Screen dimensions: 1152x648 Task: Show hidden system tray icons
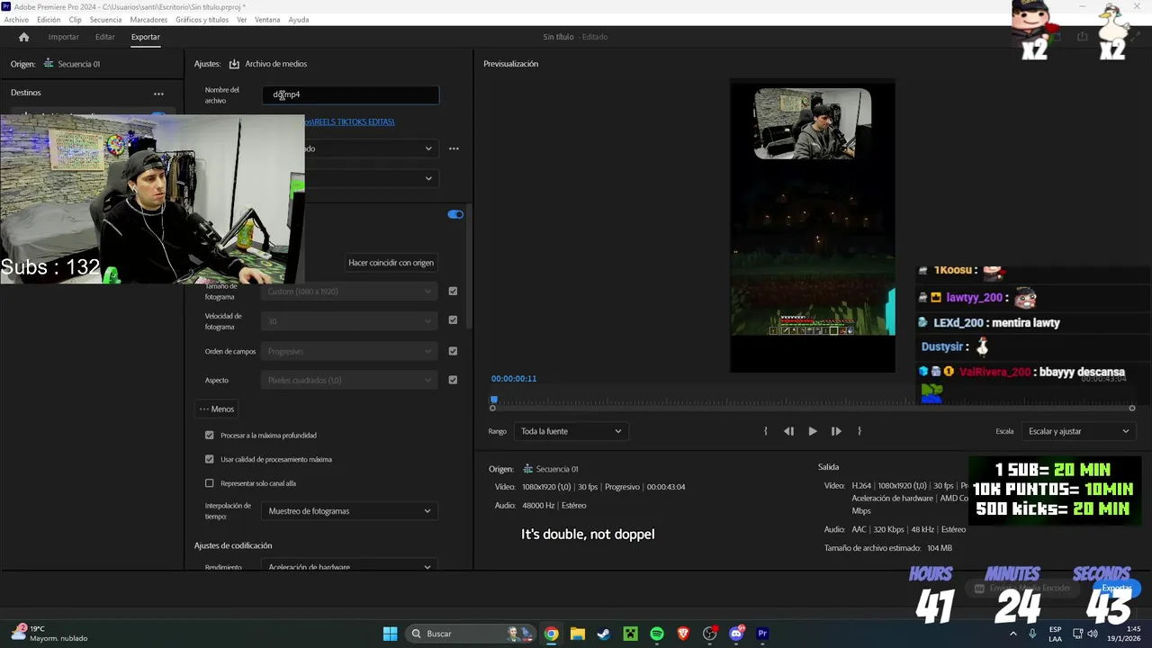1013,634
